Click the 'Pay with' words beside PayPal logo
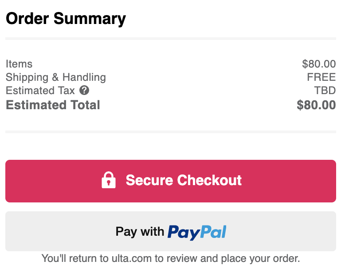345x277 pixels. click(x=140, y=232)
